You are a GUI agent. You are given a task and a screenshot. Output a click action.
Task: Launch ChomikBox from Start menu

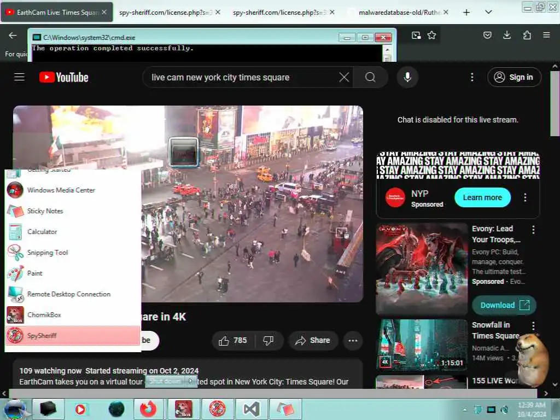click(x=73, y=314)
